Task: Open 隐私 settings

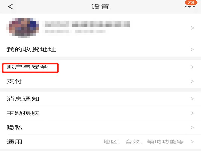Action: (100, 128)
